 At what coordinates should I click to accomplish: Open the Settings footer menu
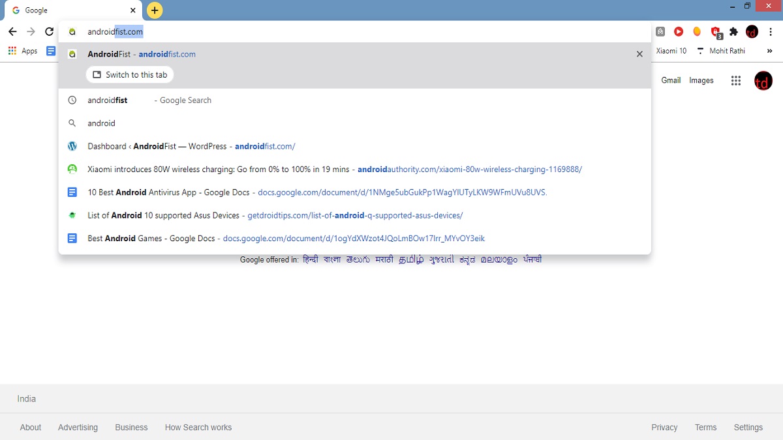[x=748, y=428]
